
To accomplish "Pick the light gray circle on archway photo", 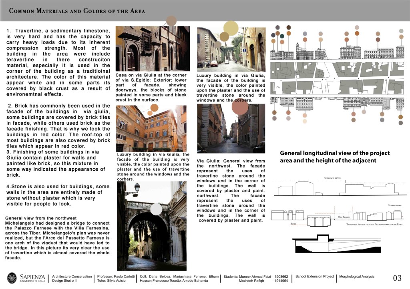I will point(156,209).
